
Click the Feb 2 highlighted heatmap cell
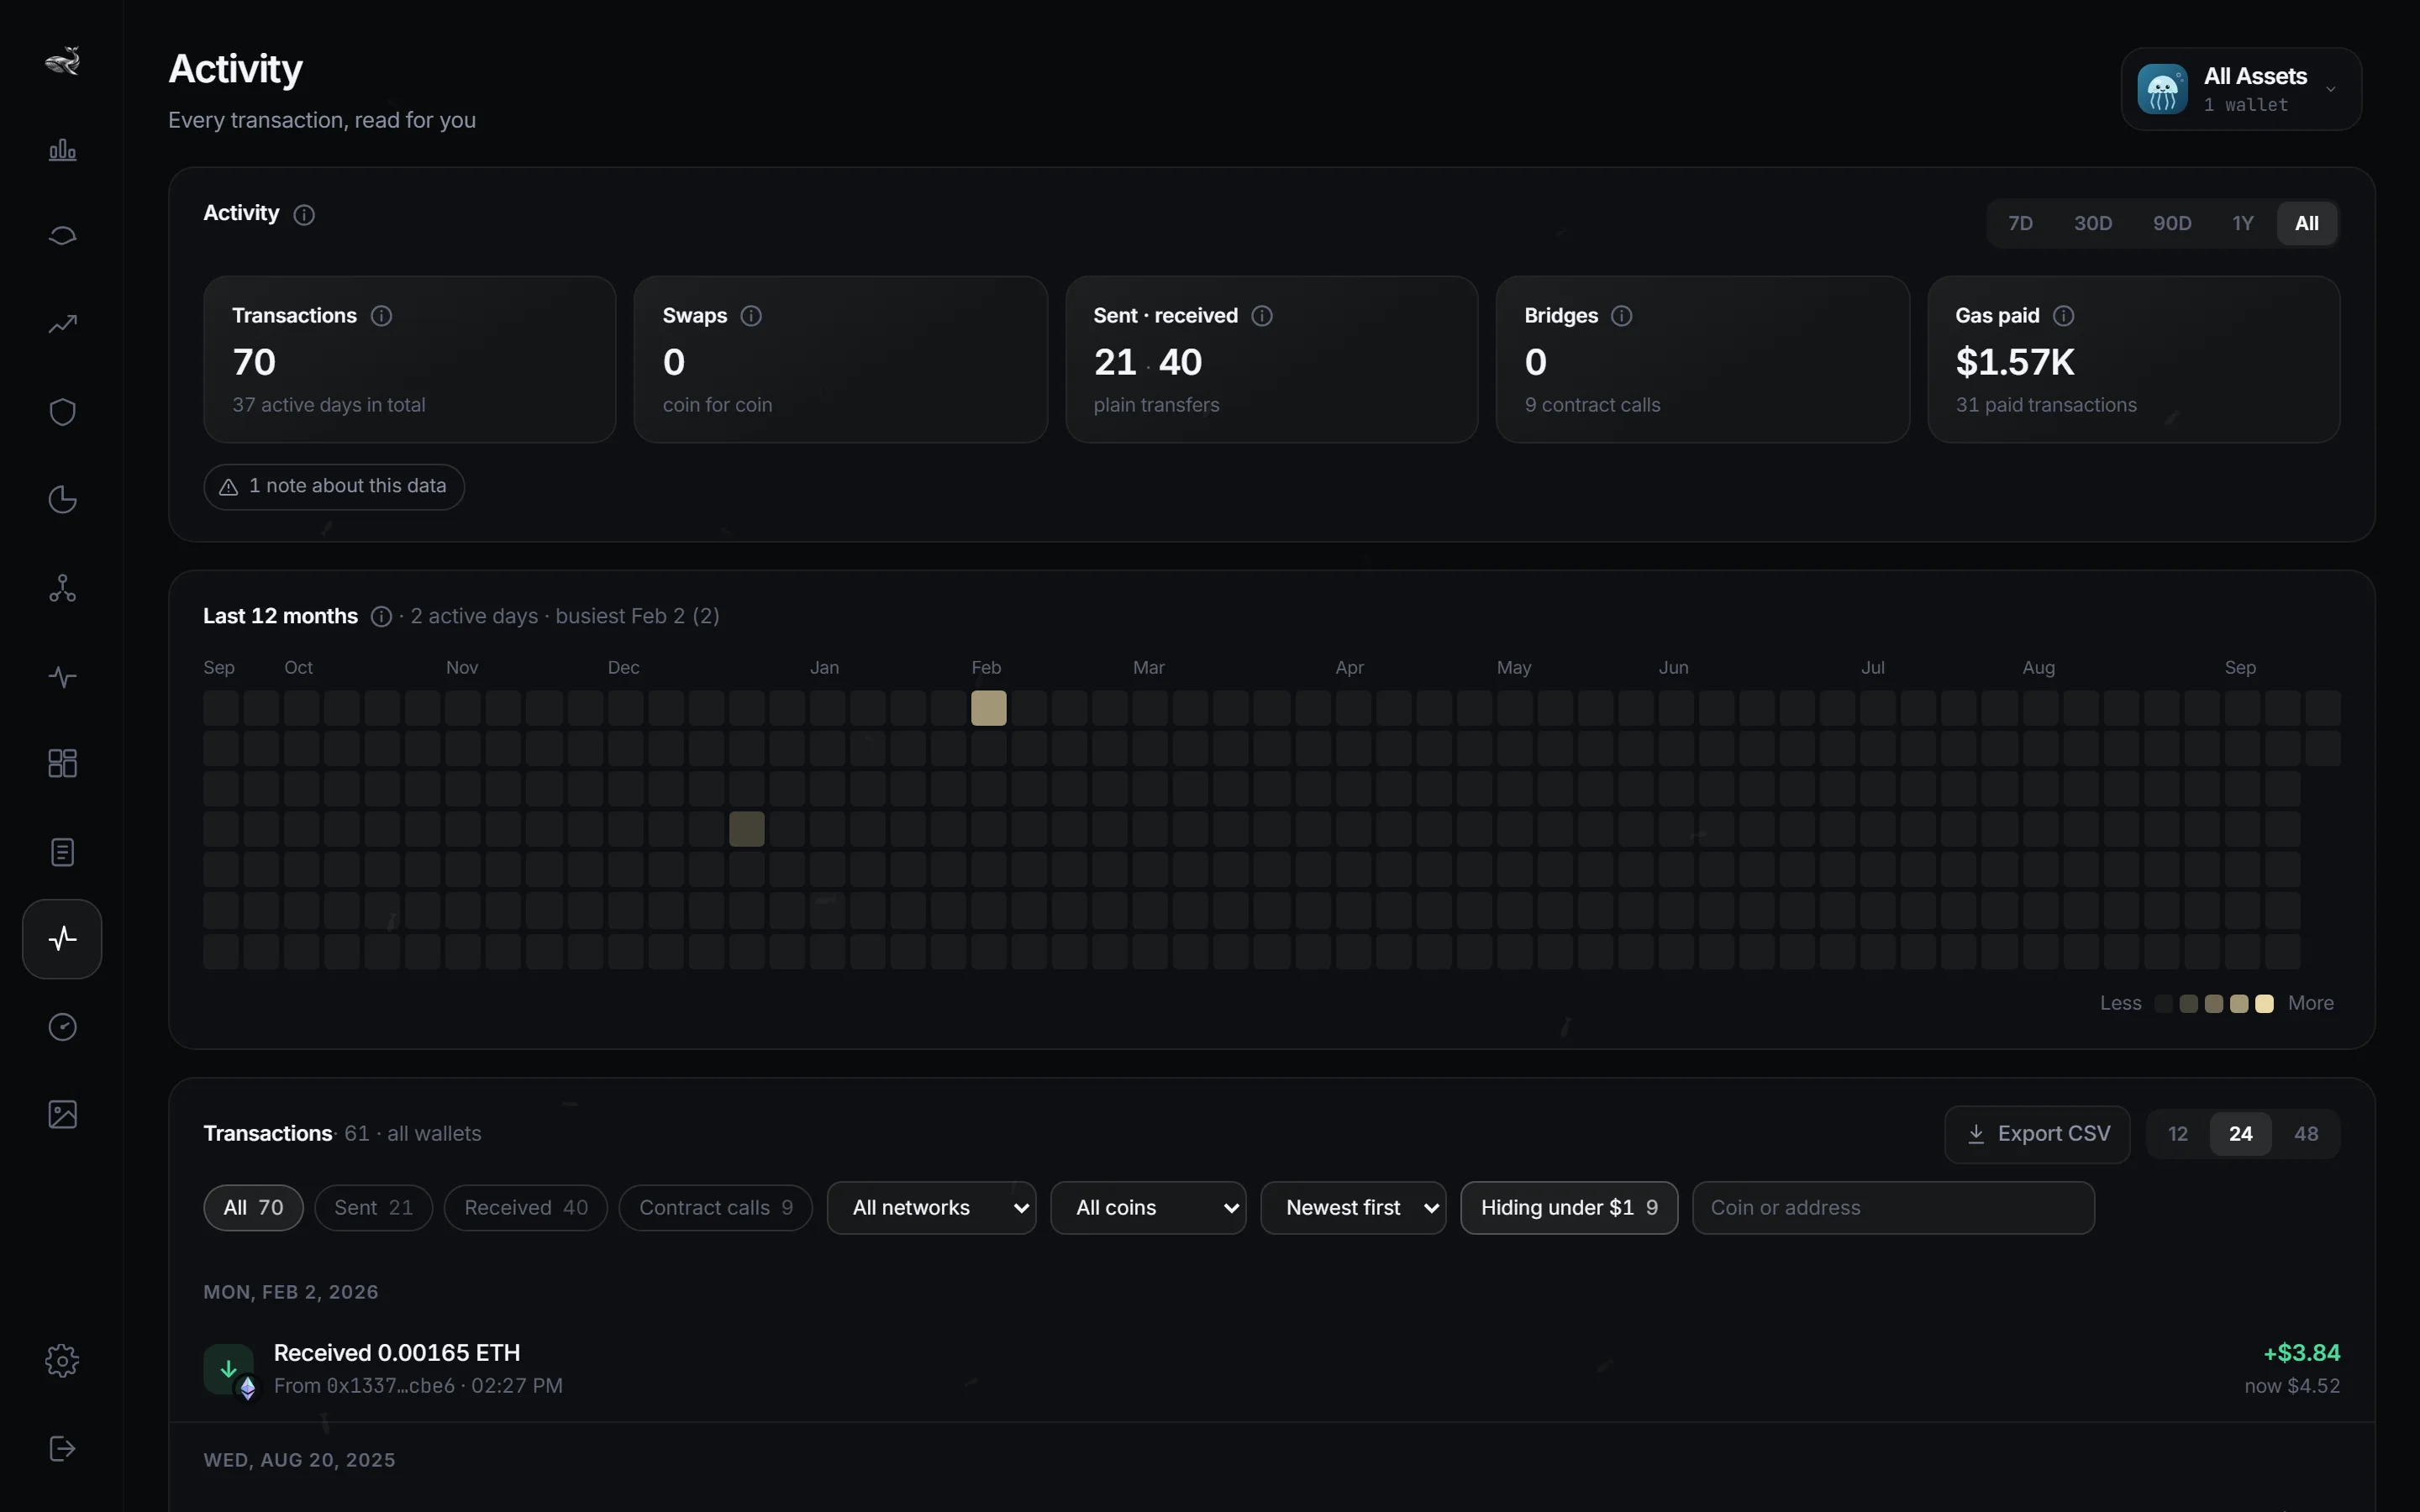point(988,708)
